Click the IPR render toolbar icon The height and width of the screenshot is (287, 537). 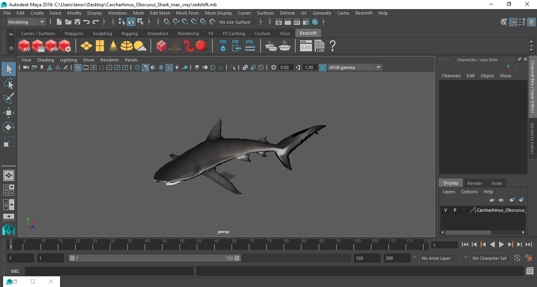click(x=297, y=22)
